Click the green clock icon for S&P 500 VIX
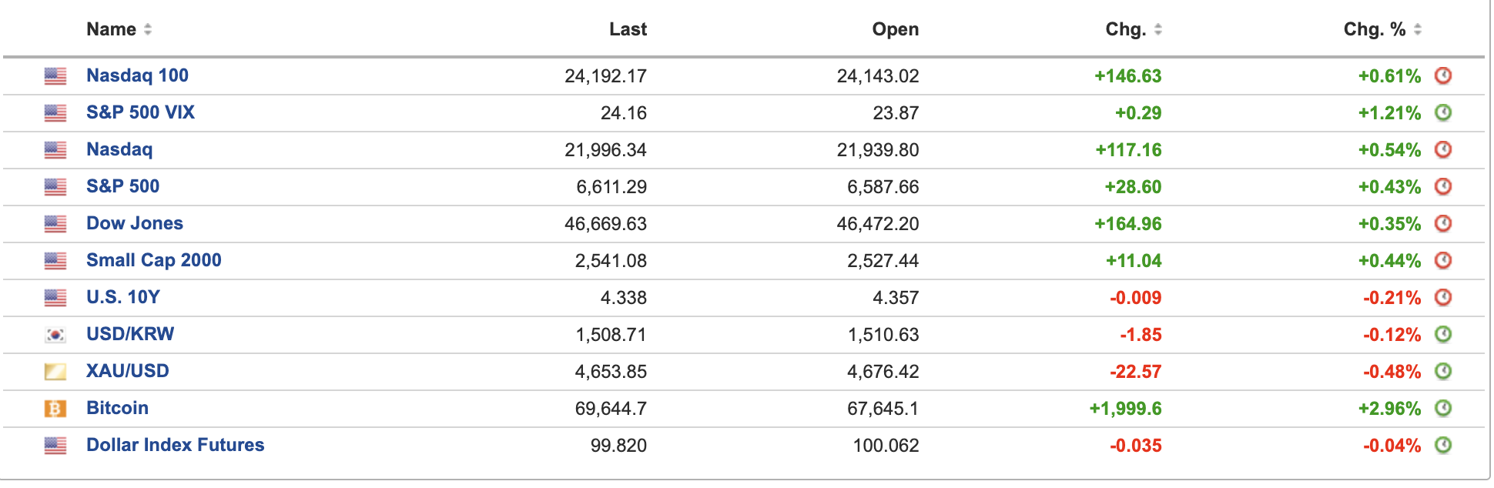 click(1442, 112)
